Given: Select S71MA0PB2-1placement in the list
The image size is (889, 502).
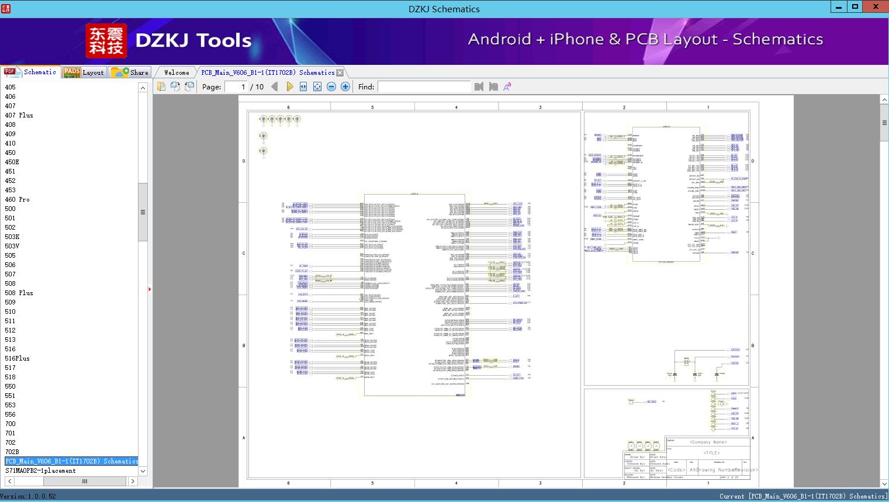Looking at the screenshot, I should (41, 470).
